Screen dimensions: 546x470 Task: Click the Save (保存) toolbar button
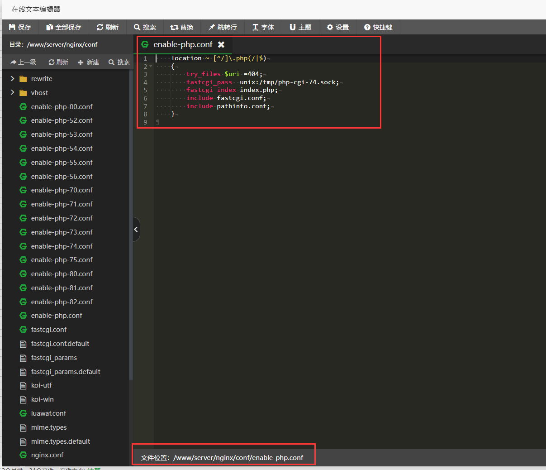coord(20,27)
